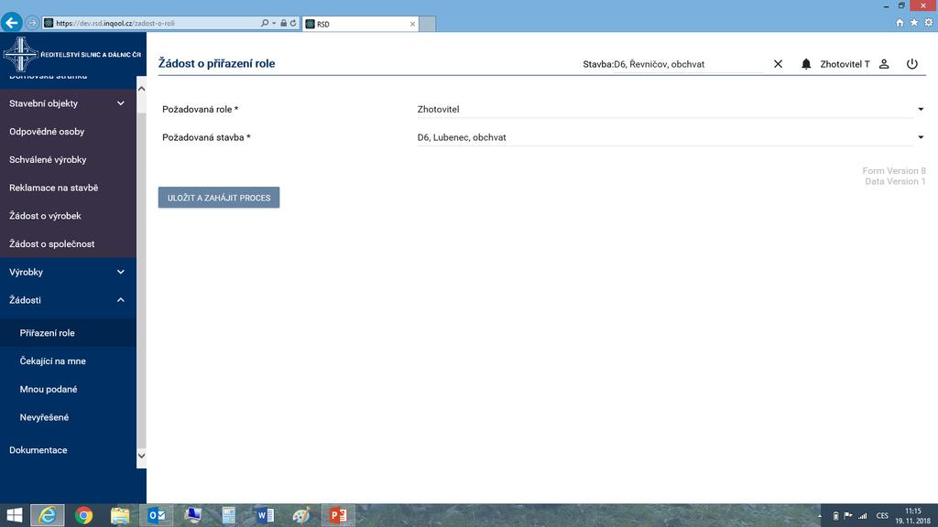Image resolution: width=938 pixels, height=527 pixels.
Task: Expand Výrobky menu section
Action: click(68, 272)
